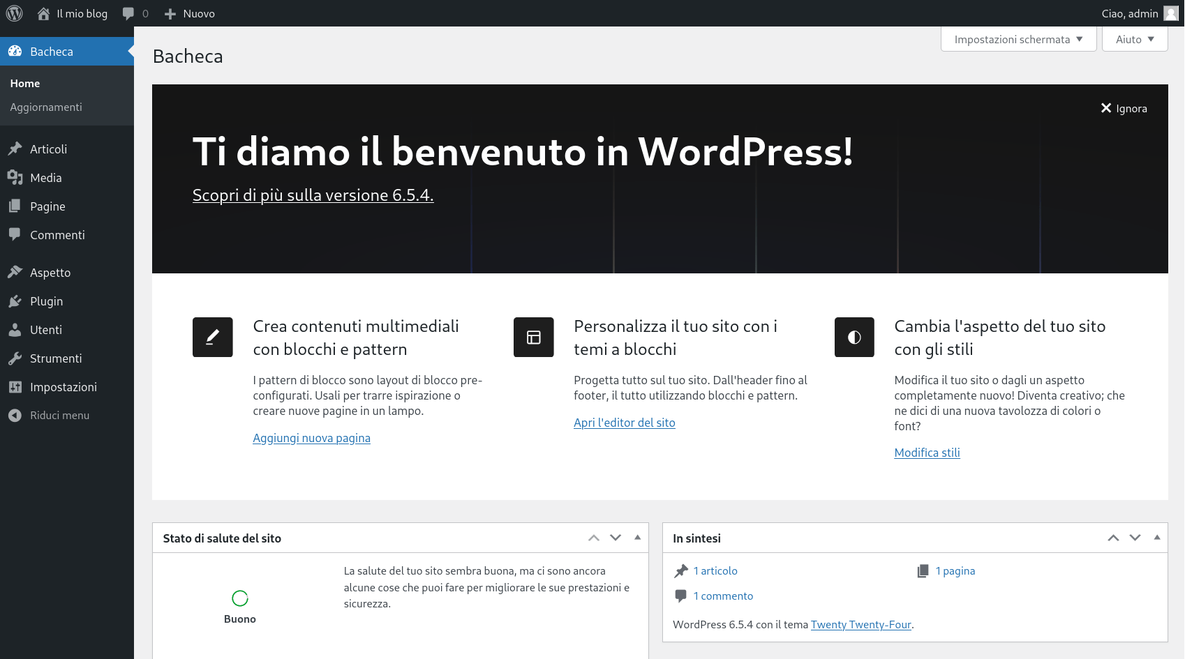Click the Apri l'editor del sito link
Image resolution: width=1185 pixels, height=659 pixels.
(625, 423)
